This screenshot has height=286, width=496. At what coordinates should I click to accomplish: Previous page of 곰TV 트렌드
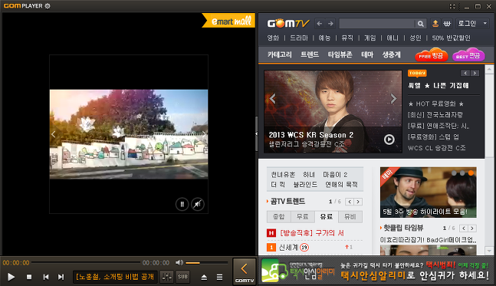(x=350, y=202)
